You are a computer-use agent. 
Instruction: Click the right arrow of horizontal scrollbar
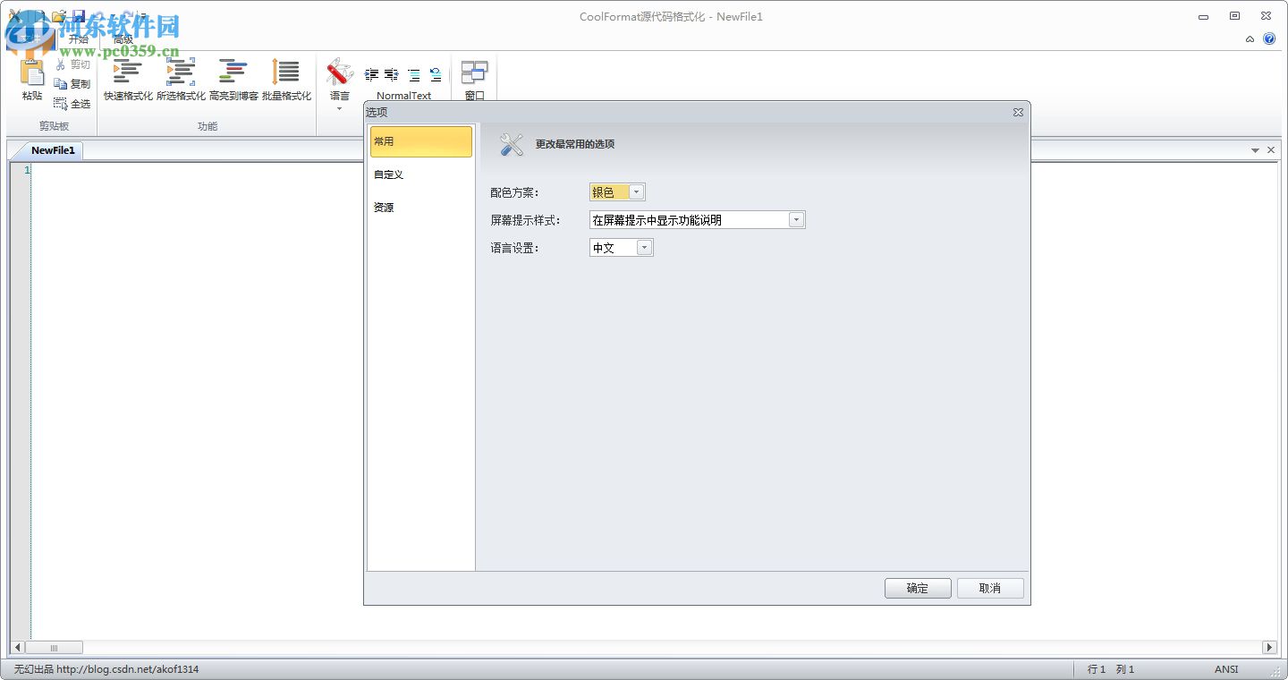[1270, 647]
